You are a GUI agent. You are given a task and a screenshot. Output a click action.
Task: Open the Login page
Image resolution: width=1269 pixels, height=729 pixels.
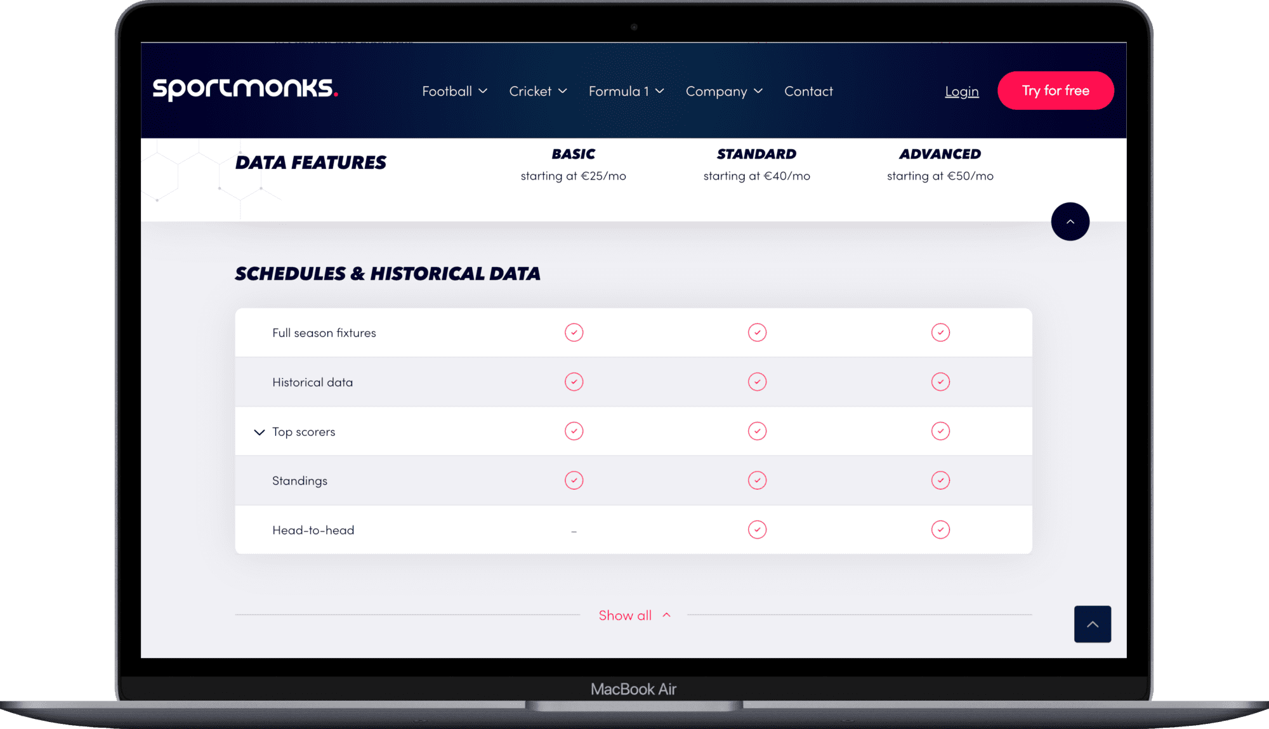(x=961, y=91)
